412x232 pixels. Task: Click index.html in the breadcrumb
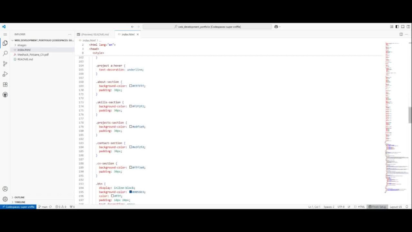coord(89,40)
